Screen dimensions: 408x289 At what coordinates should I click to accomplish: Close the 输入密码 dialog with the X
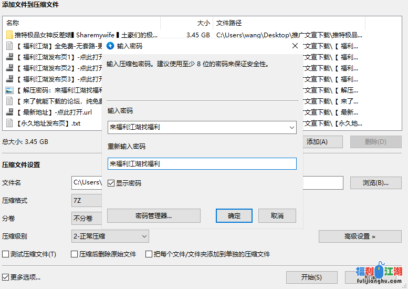click(295, 46)
